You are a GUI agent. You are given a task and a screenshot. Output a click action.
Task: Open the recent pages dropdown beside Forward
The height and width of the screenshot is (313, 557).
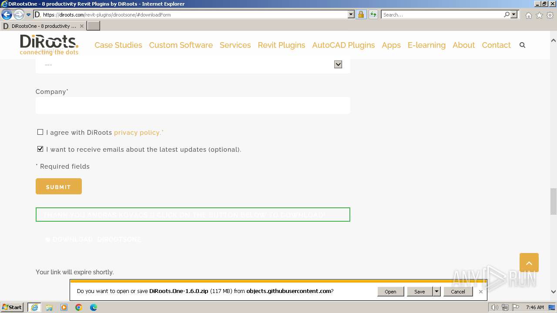tap(28, 15)
